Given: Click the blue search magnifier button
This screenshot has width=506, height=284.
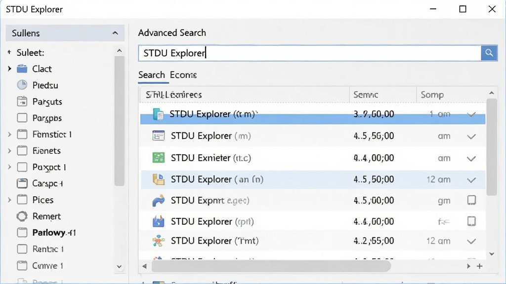Looking at the screenshot, I should tap(489, 53).
